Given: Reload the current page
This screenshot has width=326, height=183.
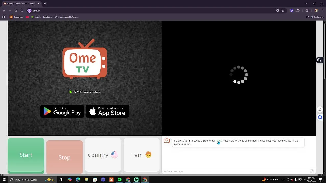Looking at the screenshot, I should point(16,11).
